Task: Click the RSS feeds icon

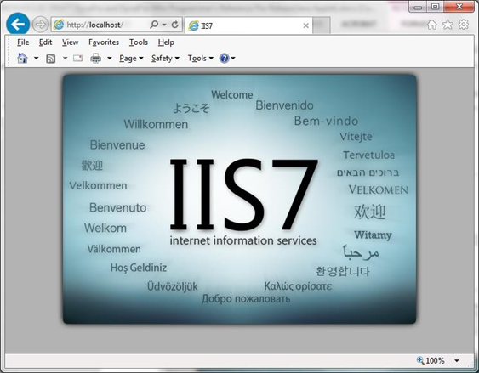Action: click(x=51, y=59)
